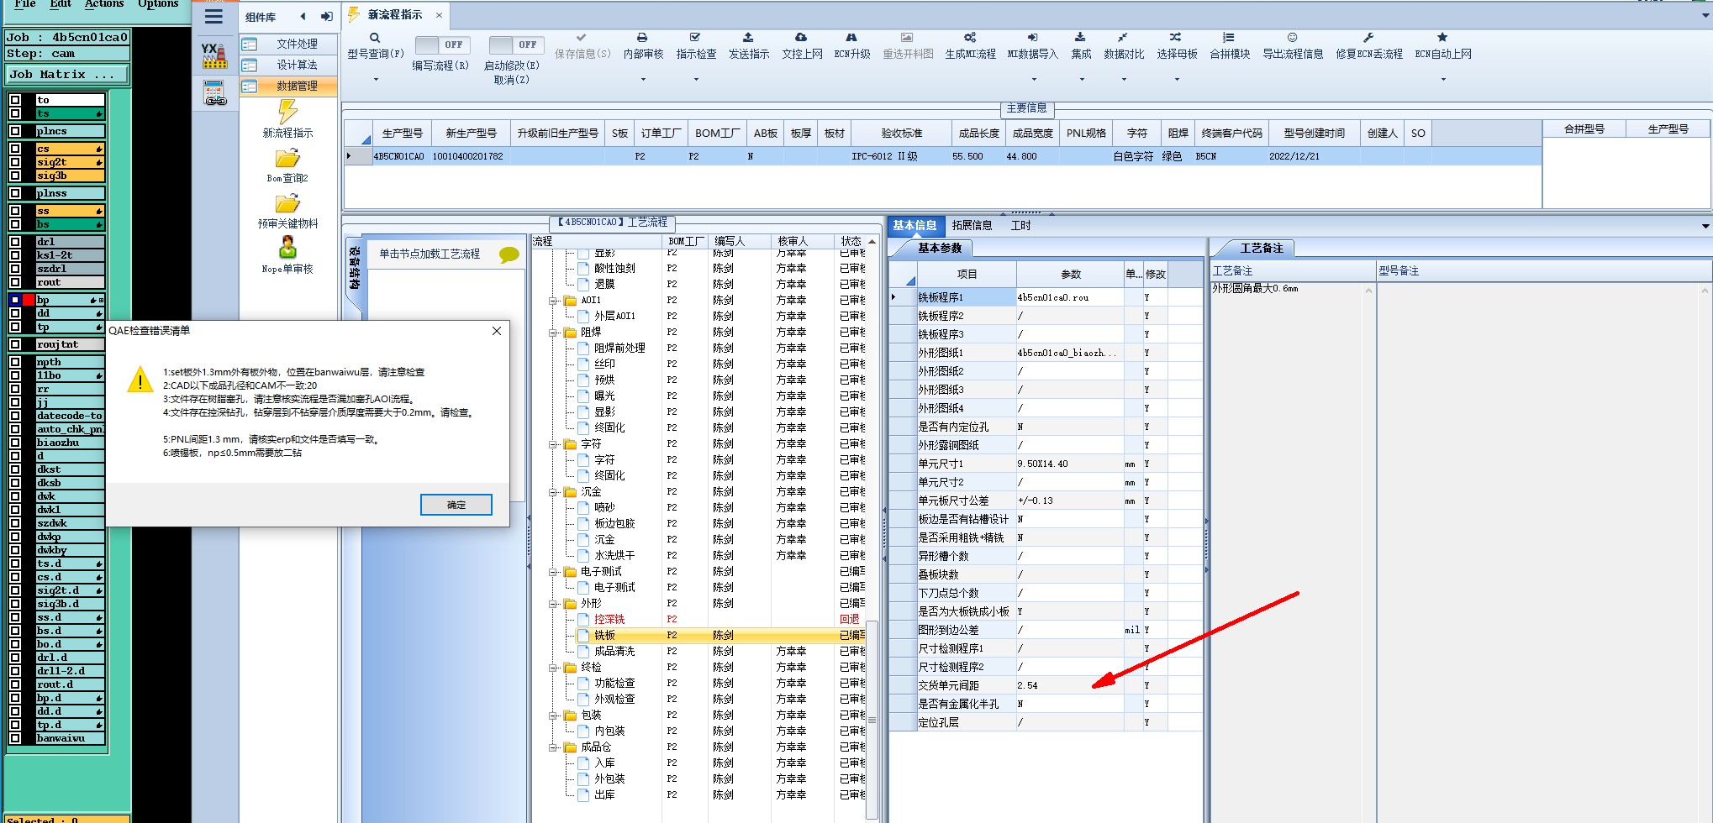The image size is (1713, 823).
Task: Click 单击节点加载工艺流程 button
Action: point(430,254)
